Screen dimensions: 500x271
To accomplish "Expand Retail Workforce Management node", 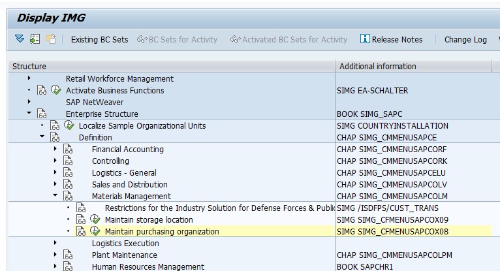I will [x=29, y=78].
